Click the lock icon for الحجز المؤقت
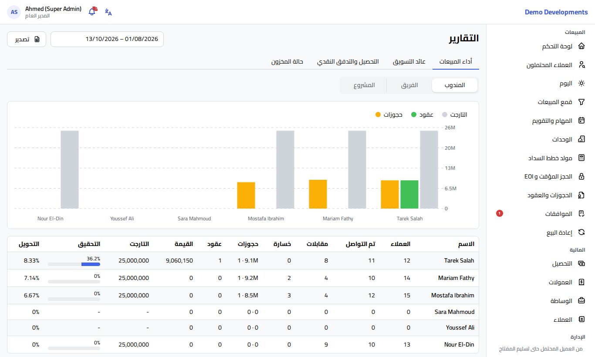Screen dimensions: 595x357 point(581,176)
